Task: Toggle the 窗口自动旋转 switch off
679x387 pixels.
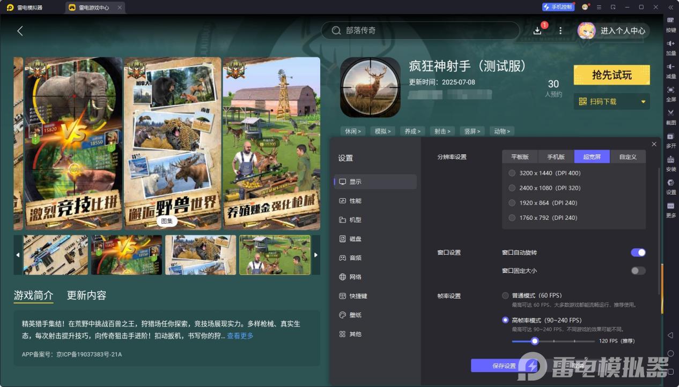Action: tap(638, 252)
